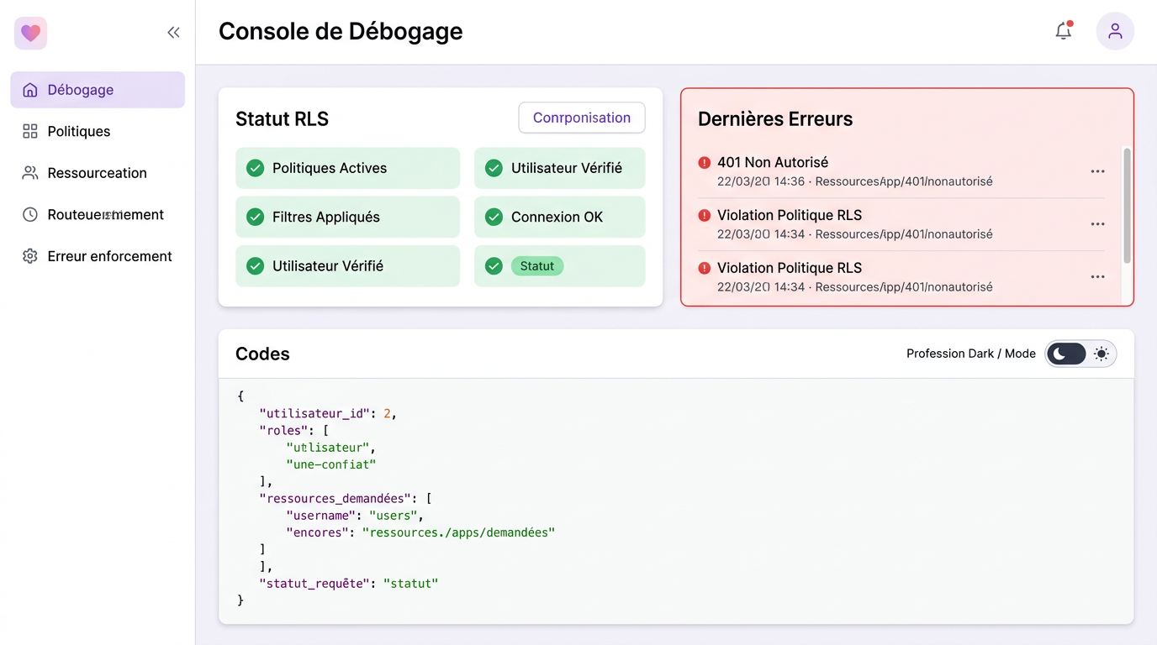Collapse the sidebar with double chevron
Screen dimensions: 1157x645
point(173,33)
